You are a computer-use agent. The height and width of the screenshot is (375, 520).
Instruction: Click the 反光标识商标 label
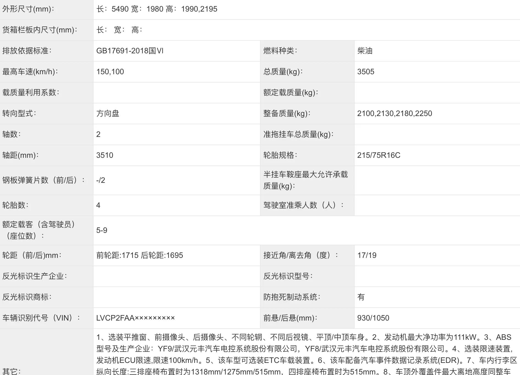27,297
